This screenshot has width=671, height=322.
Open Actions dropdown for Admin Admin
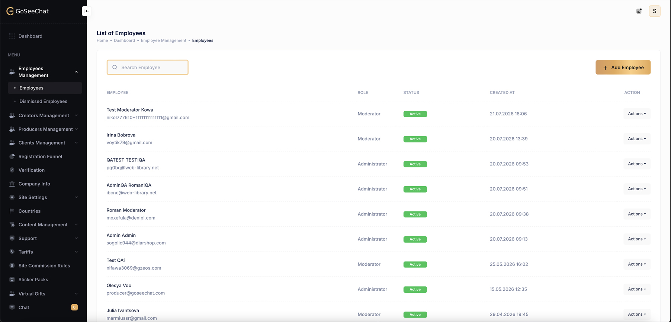pos(637,239)
